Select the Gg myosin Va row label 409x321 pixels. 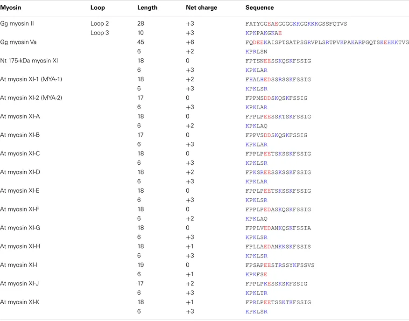pyautogui.click(x=18, y=42)
